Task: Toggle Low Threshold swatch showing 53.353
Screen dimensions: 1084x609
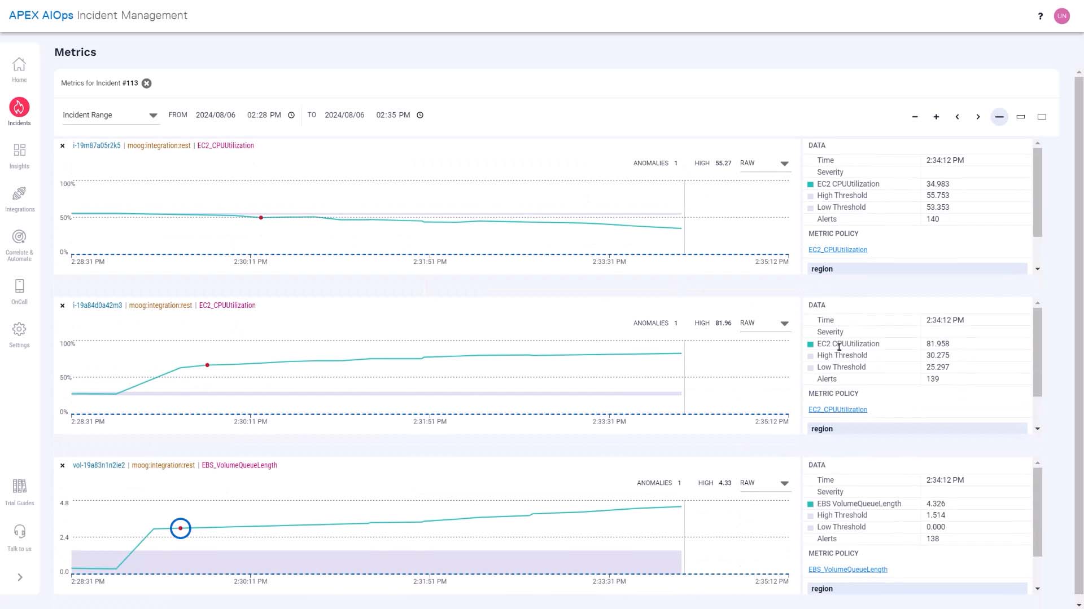Action: click(811, 208)
